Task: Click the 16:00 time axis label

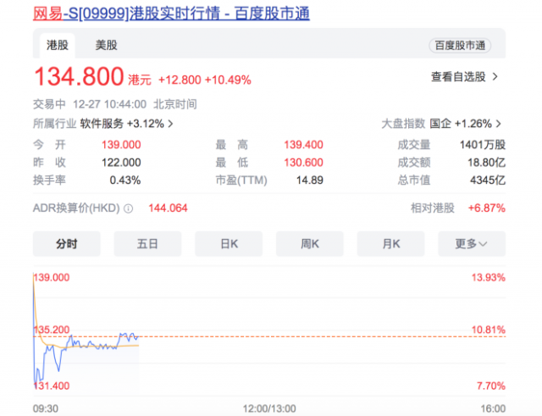Action: coord(493,408)
